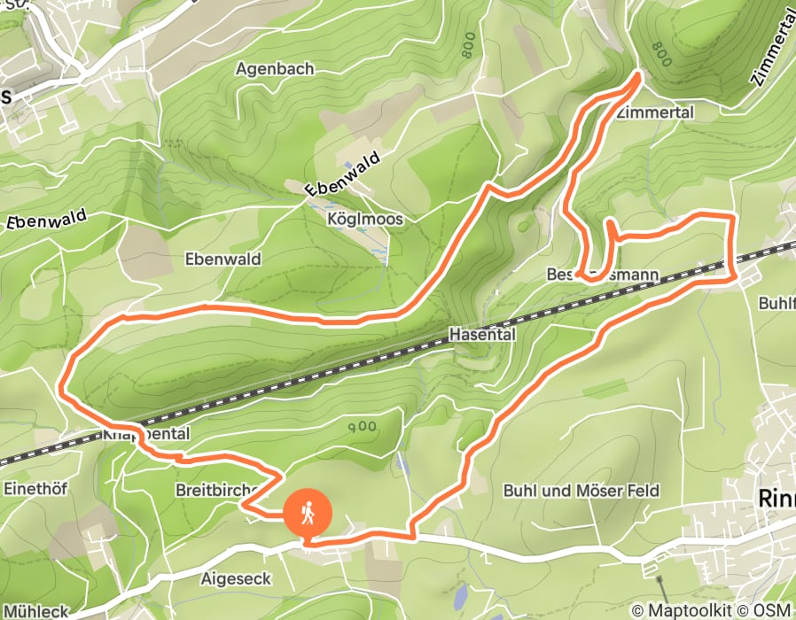Select the Bestattsmann label crossed by the route

pos(603,275)
